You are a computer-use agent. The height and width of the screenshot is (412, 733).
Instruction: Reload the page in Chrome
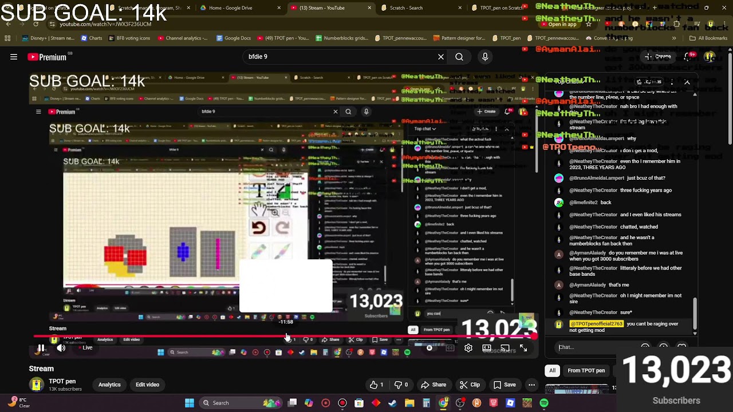[36, 24]
